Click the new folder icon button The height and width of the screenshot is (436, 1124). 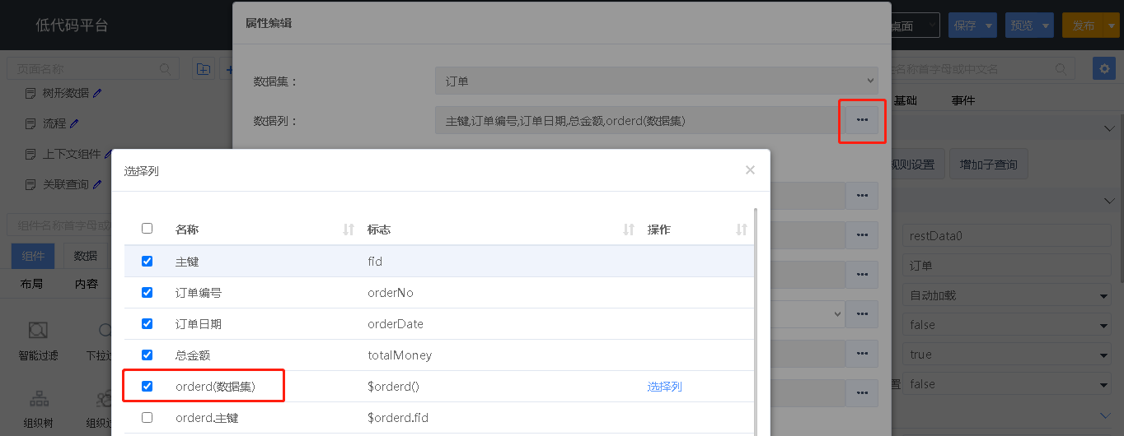204,69
